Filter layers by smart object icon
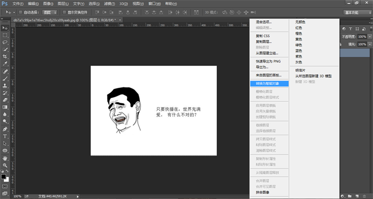Screen dimensions: 373x199 364,29
